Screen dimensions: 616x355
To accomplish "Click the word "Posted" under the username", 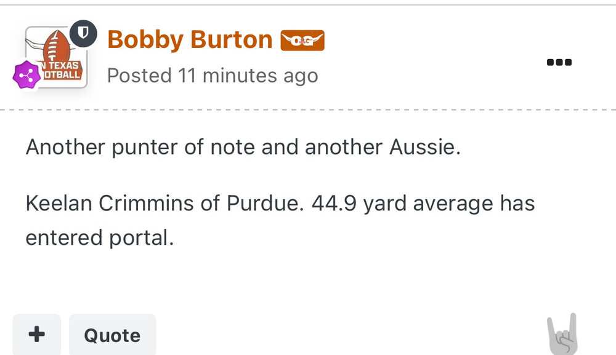I will [139, 76].
